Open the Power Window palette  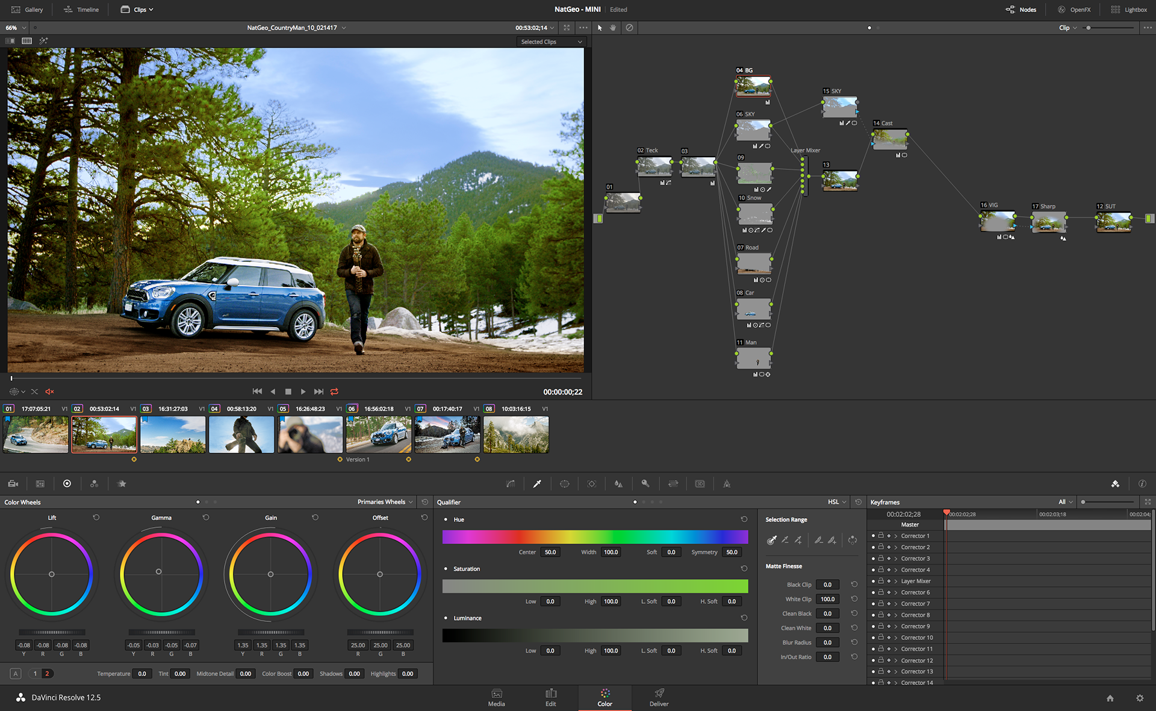(x=564, y=484)
